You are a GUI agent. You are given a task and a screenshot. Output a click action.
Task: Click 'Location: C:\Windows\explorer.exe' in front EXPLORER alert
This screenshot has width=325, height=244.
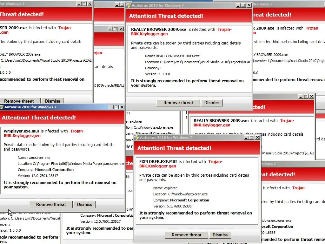(181, 194)
